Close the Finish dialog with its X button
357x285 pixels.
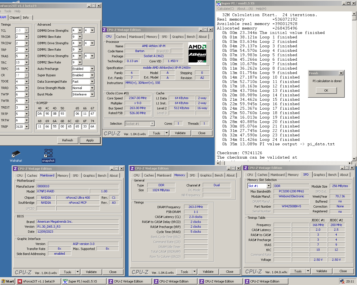tap(341, 73)
